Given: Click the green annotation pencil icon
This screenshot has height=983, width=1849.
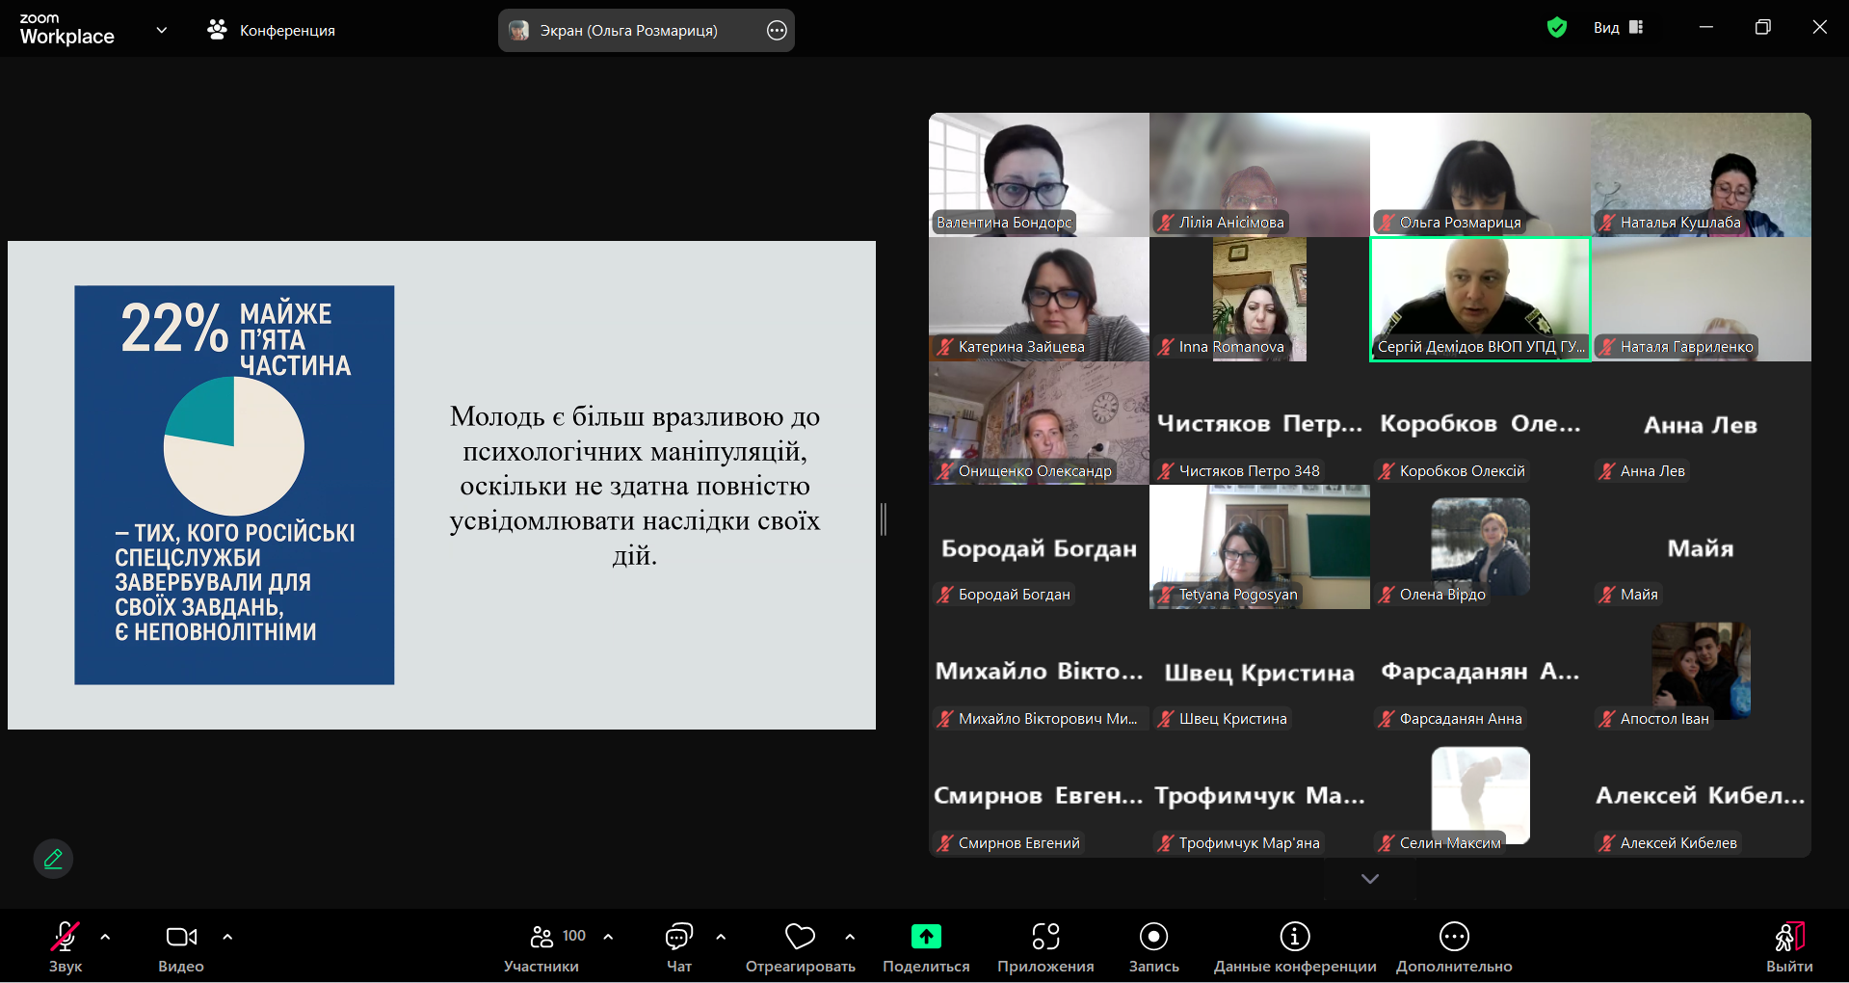Looking at the screenshot, I should click(53, 858).
